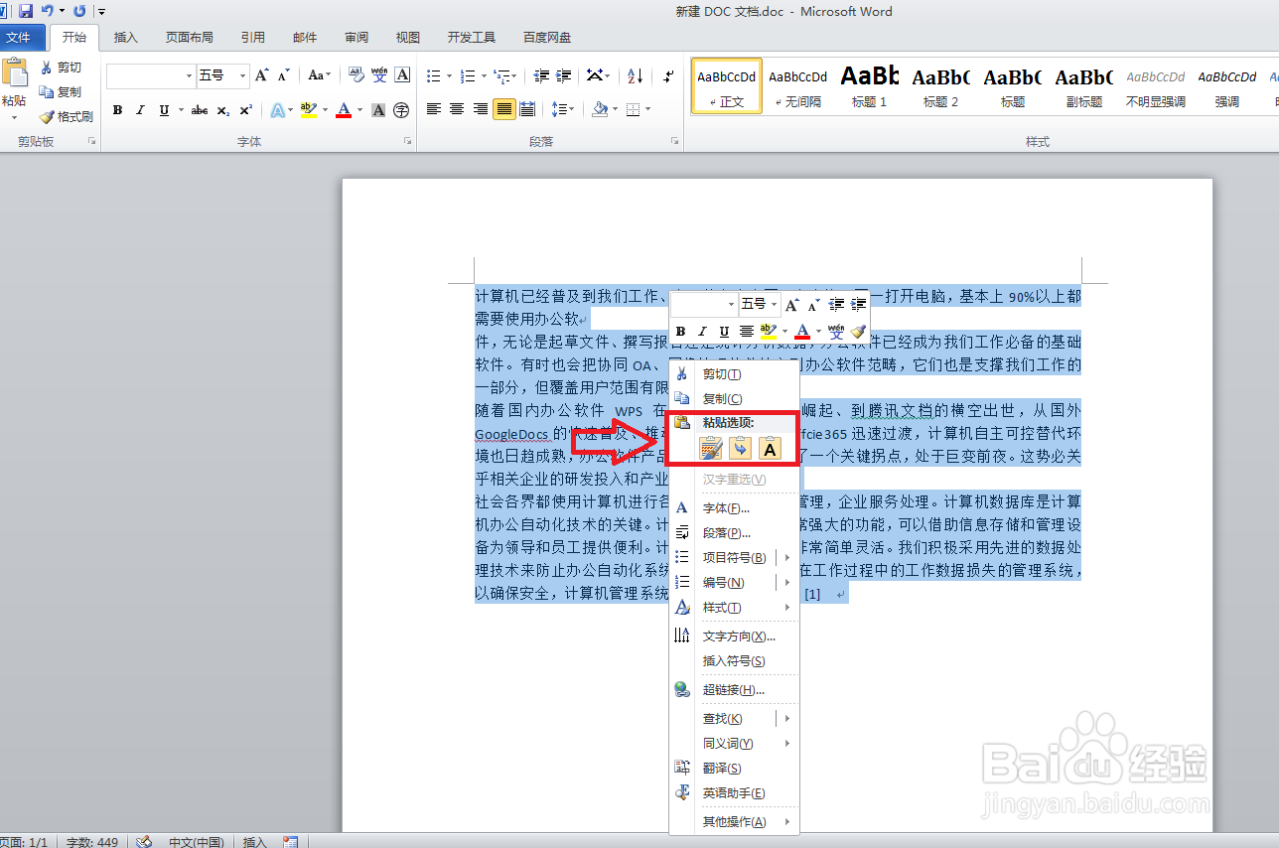The width and height of the screenshot is (1279, 848).
Task: Open the ribbon font name dropdown
Action: [x=190, y=75]
